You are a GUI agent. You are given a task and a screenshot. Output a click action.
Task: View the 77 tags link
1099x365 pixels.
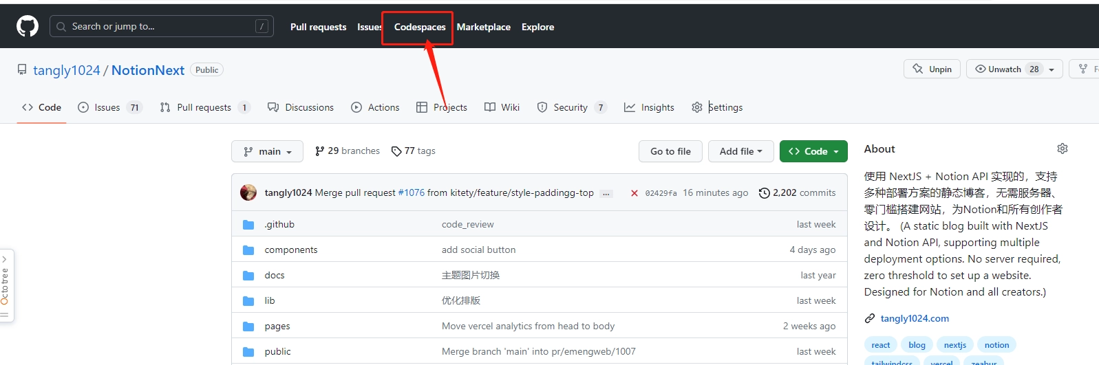pos(413,151)
